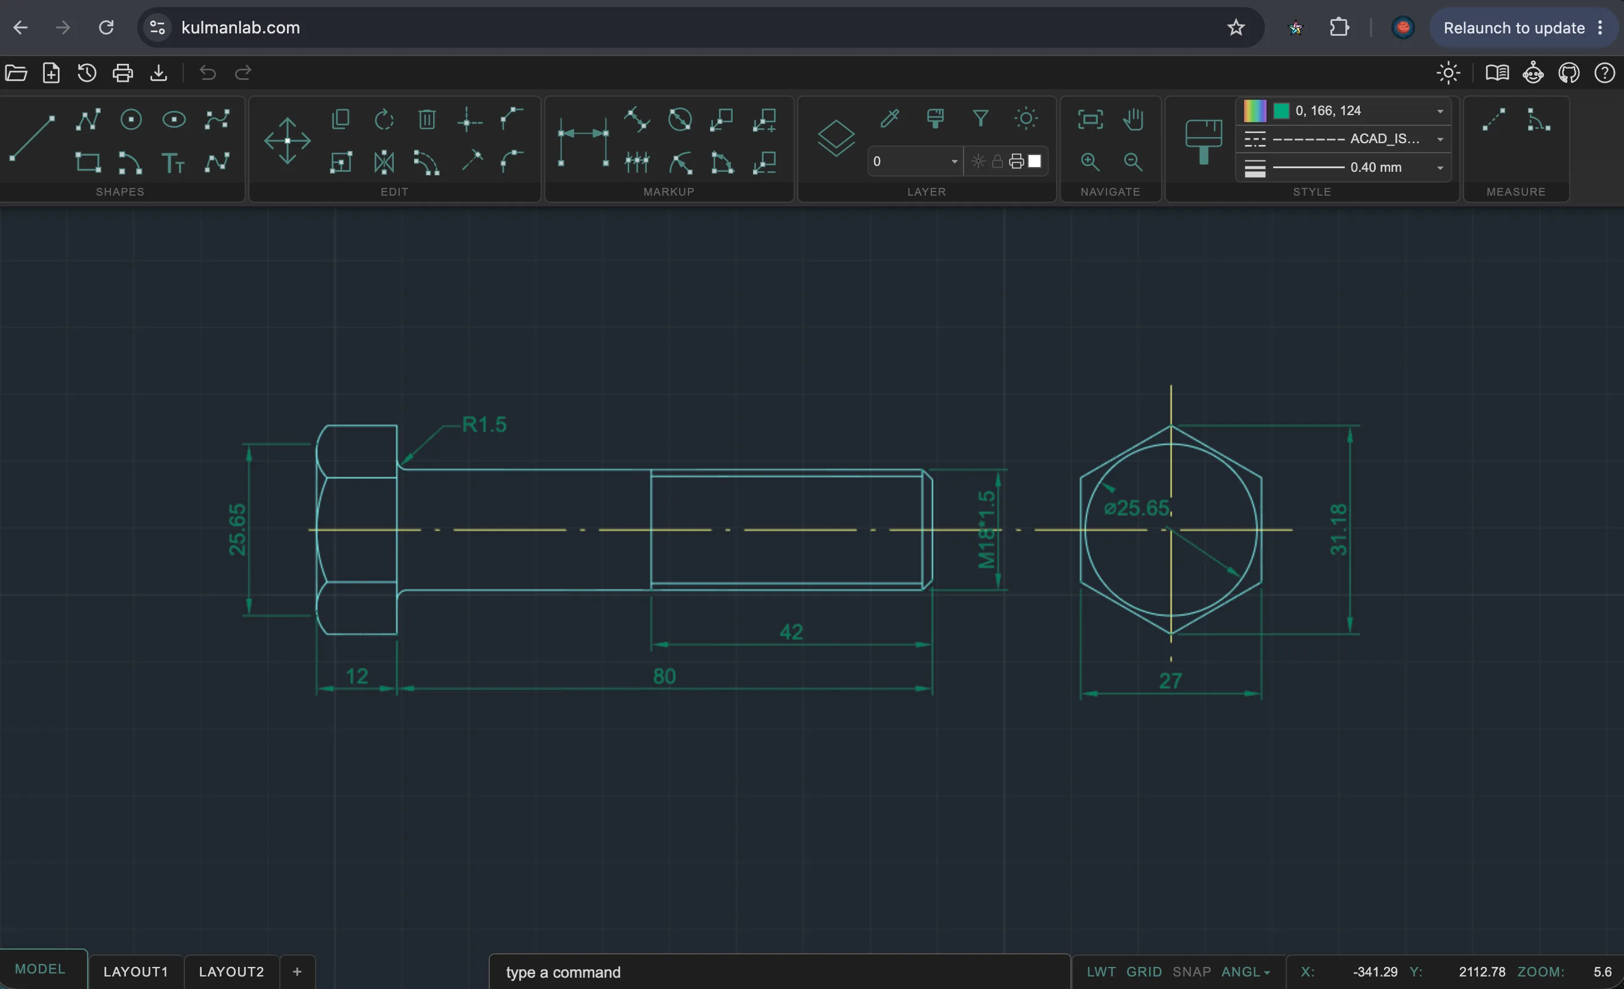Select the Chamfer tool

click(511, 119)
